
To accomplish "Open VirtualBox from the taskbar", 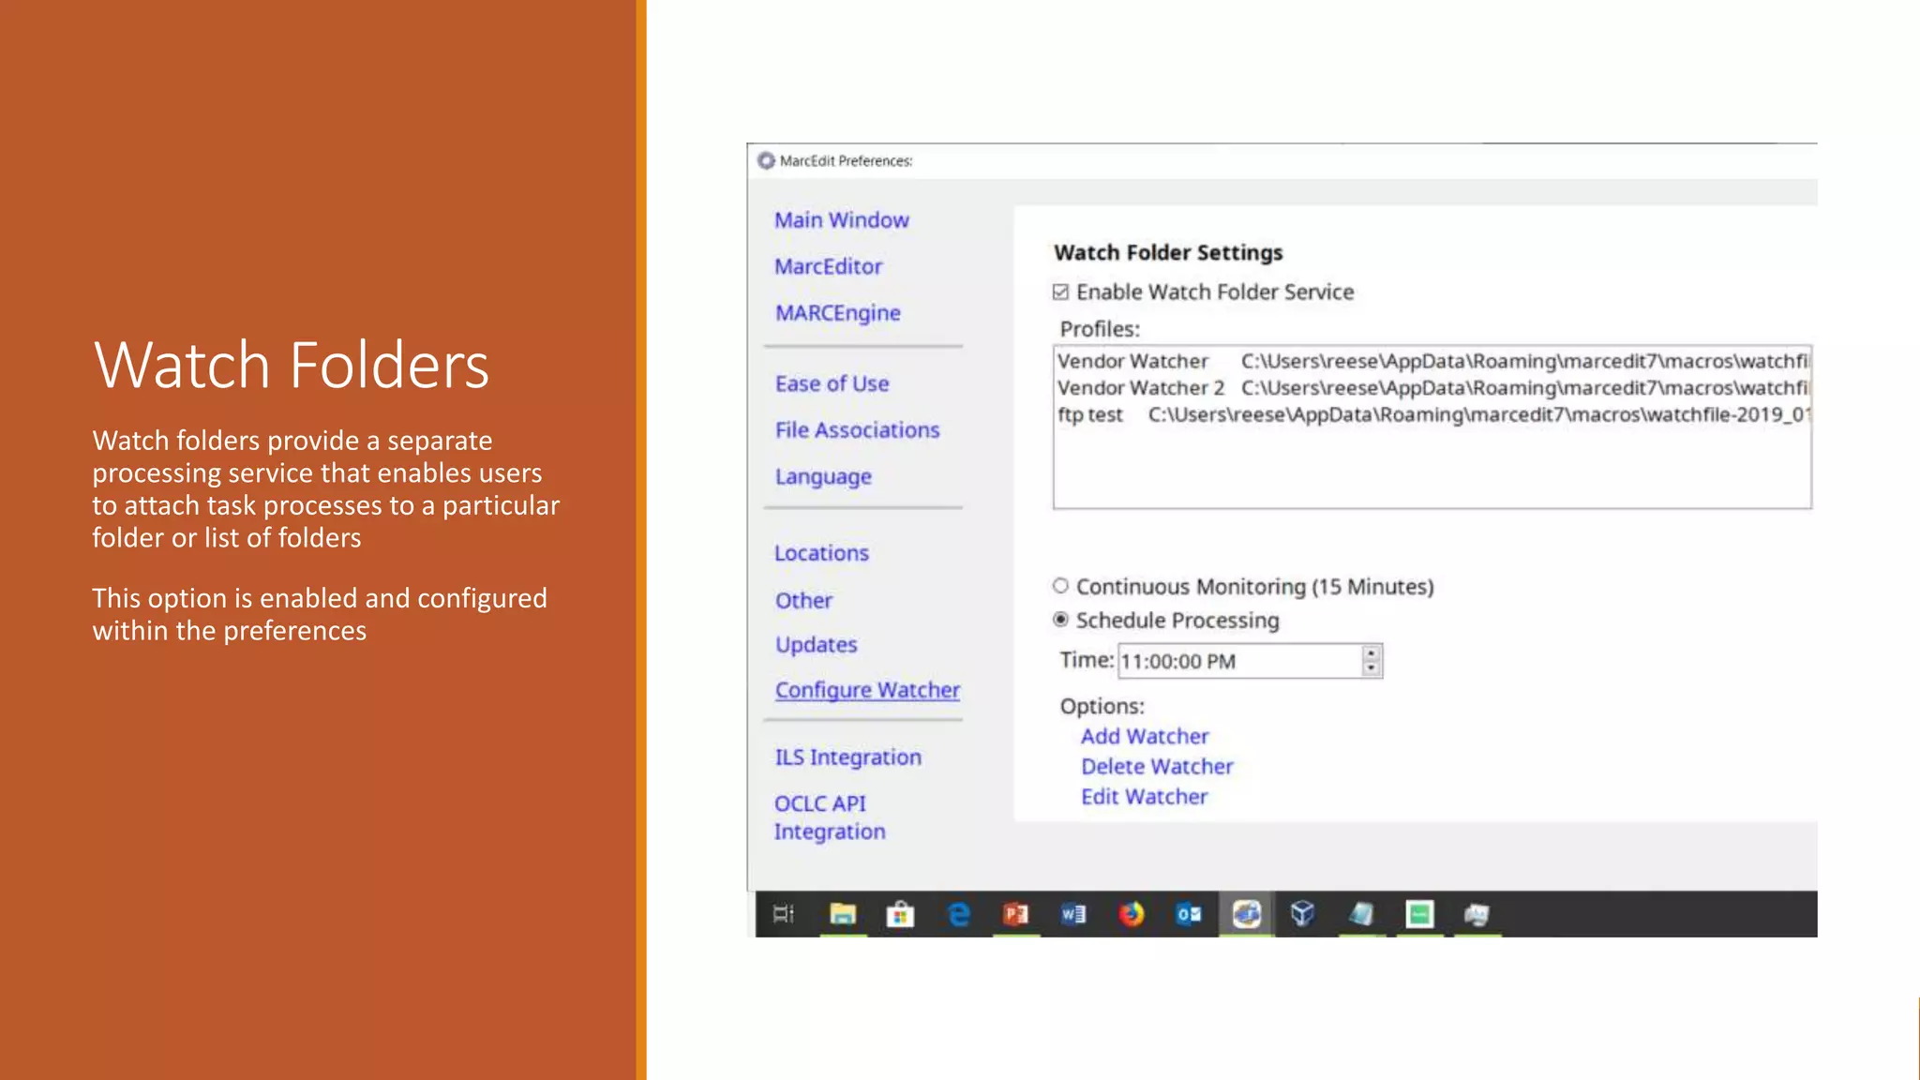I will point(1303,913).
